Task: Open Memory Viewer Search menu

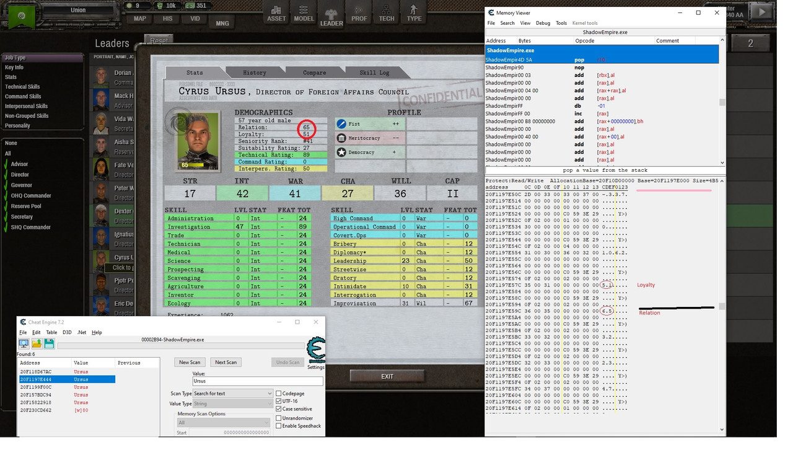Action: (x=507, y=23)
